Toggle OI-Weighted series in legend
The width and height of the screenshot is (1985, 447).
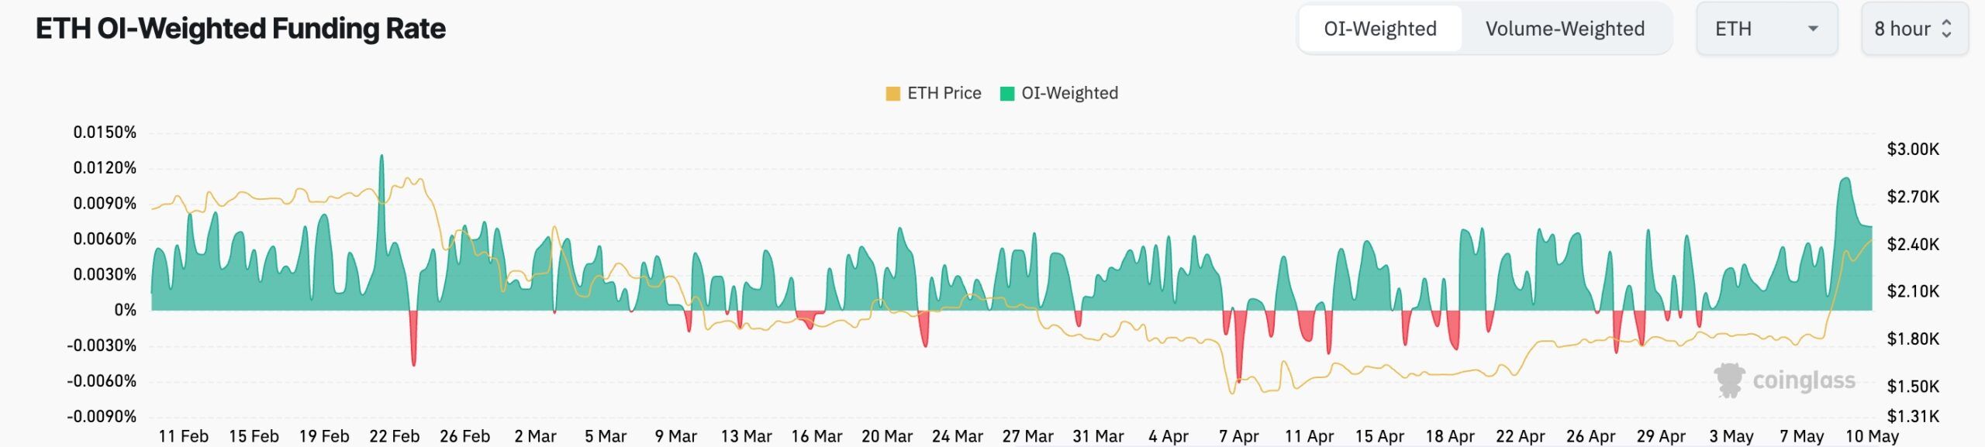[1069, 94]
